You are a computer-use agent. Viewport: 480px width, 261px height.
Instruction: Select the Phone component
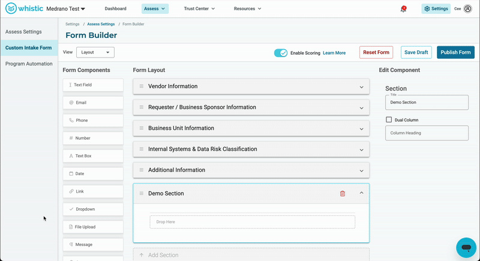(93, 120)
